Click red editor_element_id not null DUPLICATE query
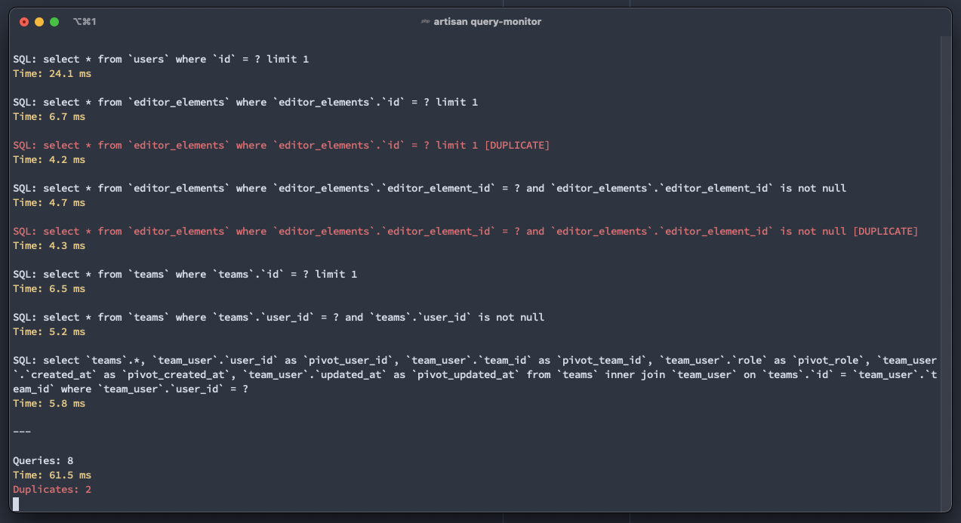Screen dimensions: 961x523 coord(466,231)
